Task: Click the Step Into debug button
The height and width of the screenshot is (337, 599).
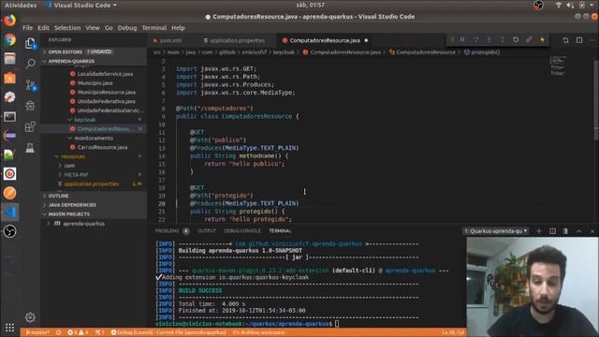Action: tap(489, 39)
